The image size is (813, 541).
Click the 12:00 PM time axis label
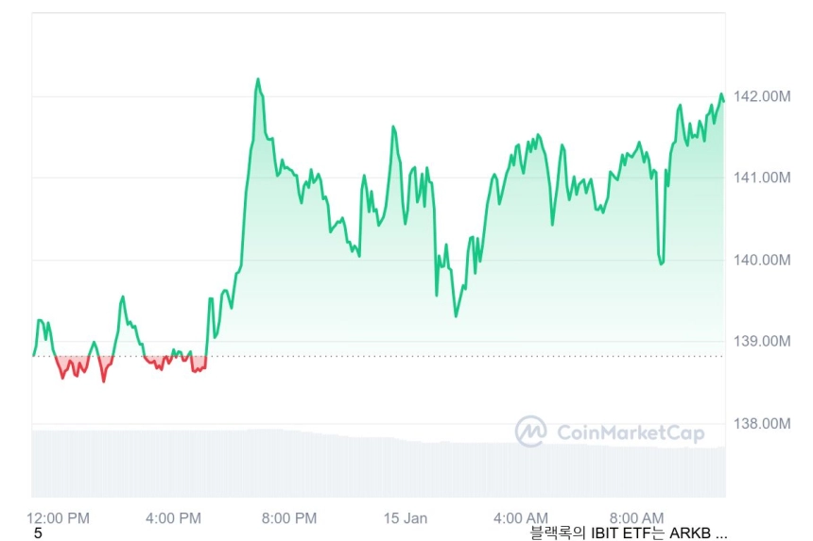pyautogui.click(x=58, y=517)
